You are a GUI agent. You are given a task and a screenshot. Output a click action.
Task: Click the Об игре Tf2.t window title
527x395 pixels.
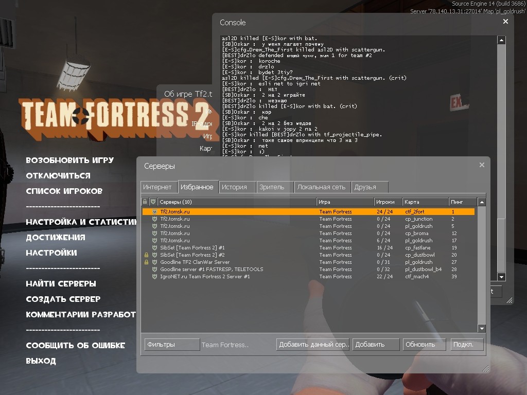coord(188,95)
